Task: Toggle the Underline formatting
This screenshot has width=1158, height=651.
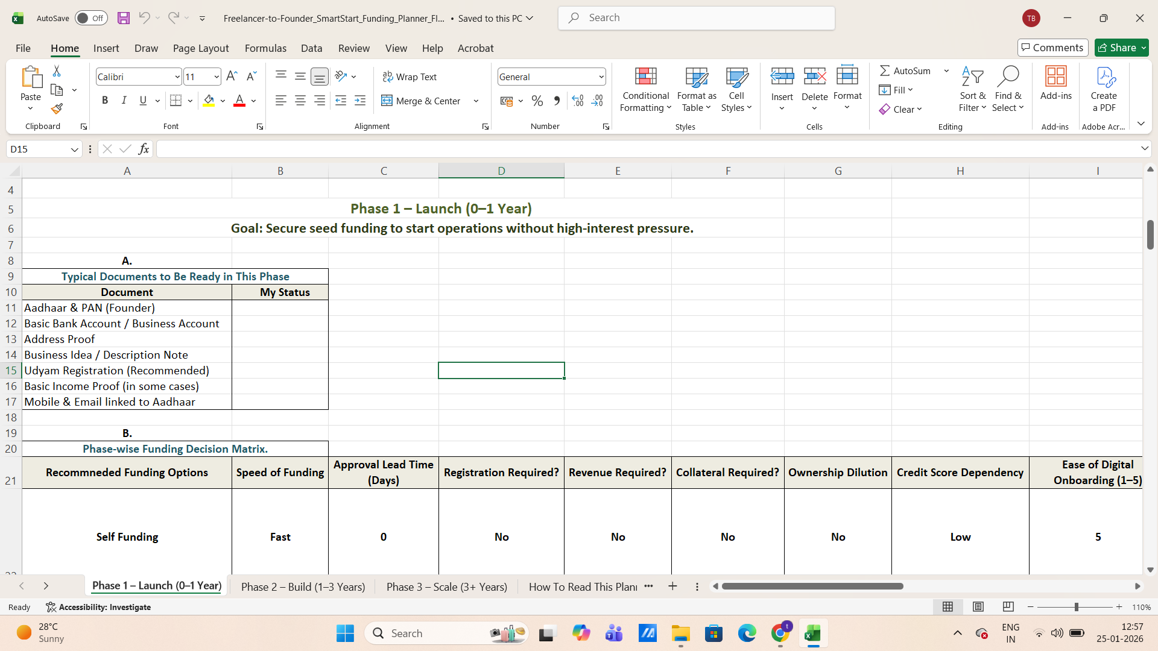Action: click(143, 100)
